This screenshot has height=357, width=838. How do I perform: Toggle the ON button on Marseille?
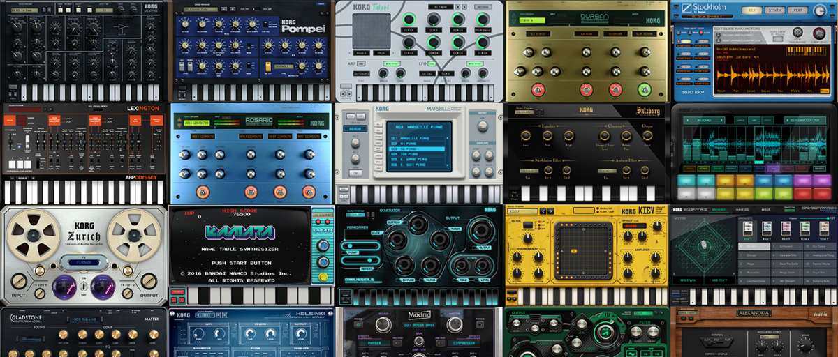355,173
